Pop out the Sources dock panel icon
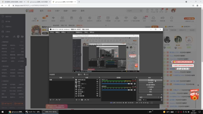This screenshot has width=203, height=114. coord(99,78)
